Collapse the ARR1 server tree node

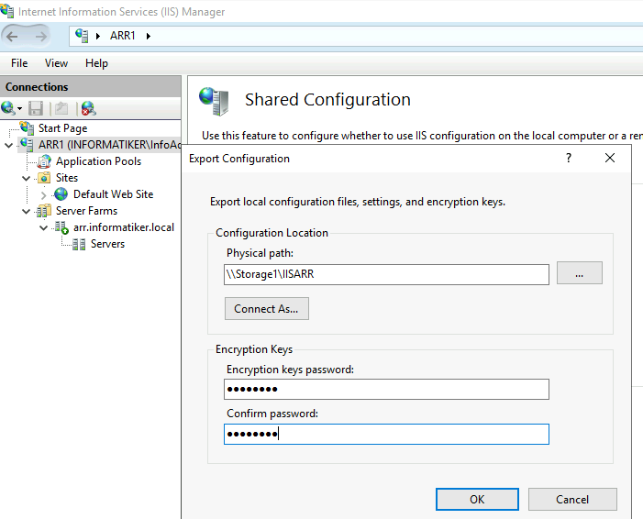coord(8,145)
